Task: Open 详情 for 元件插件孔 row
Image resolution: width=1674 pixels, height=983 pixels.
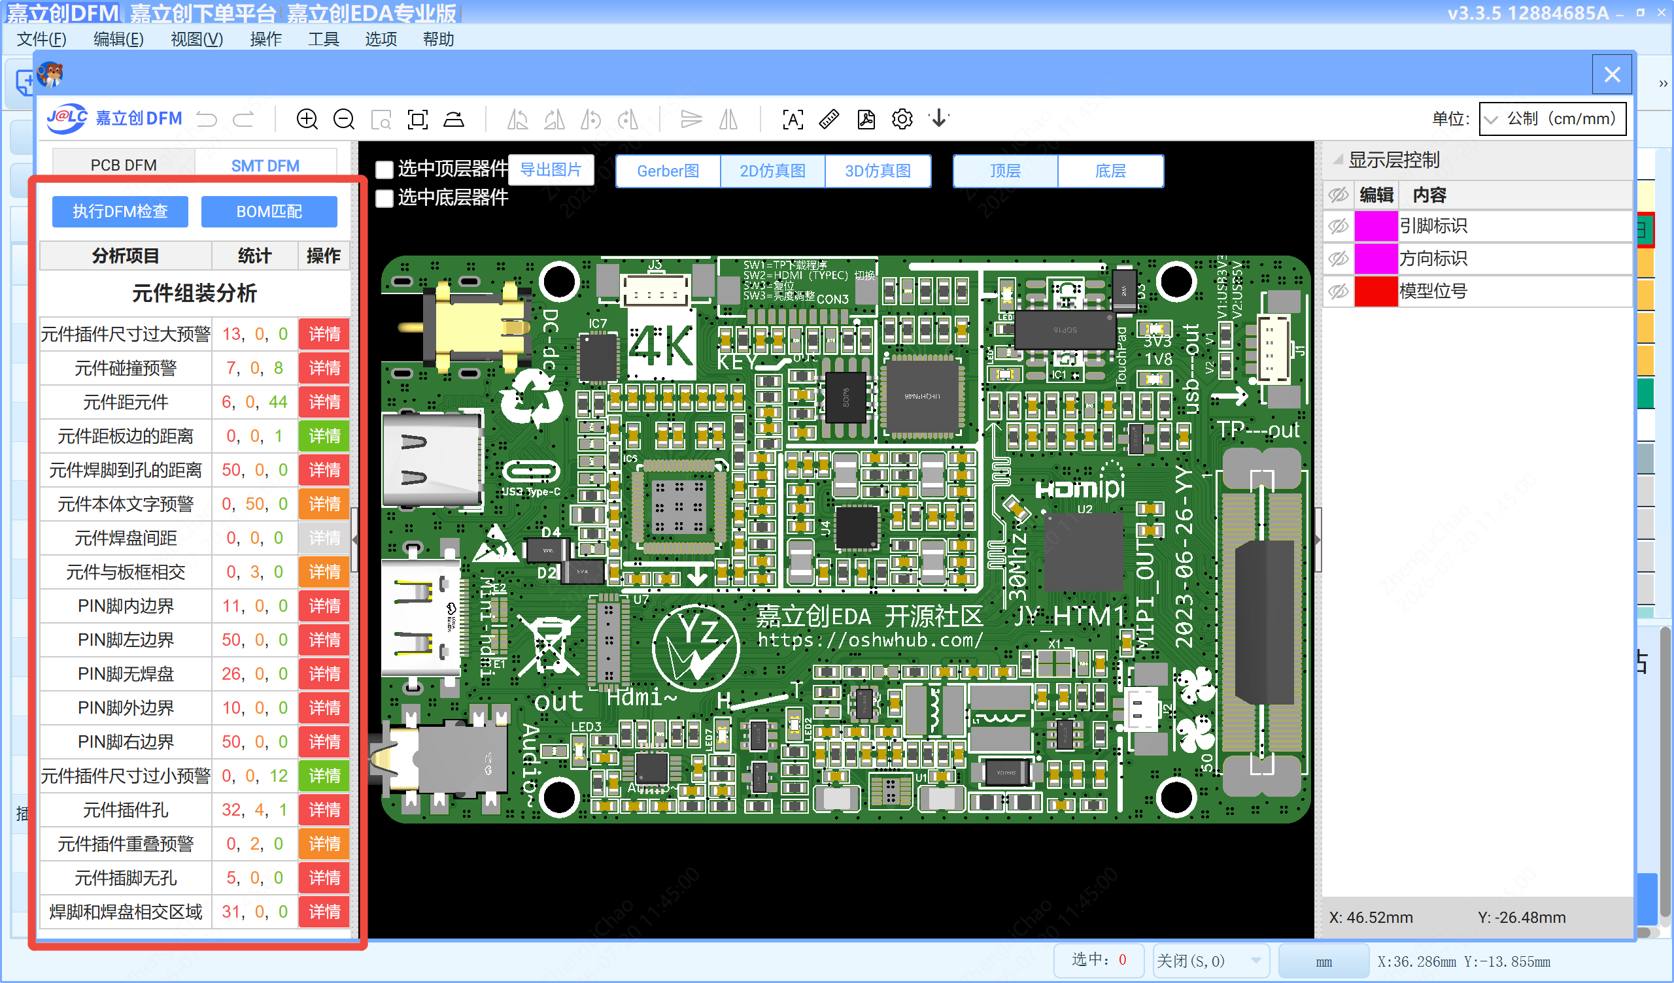Action: tap(324, 810)
